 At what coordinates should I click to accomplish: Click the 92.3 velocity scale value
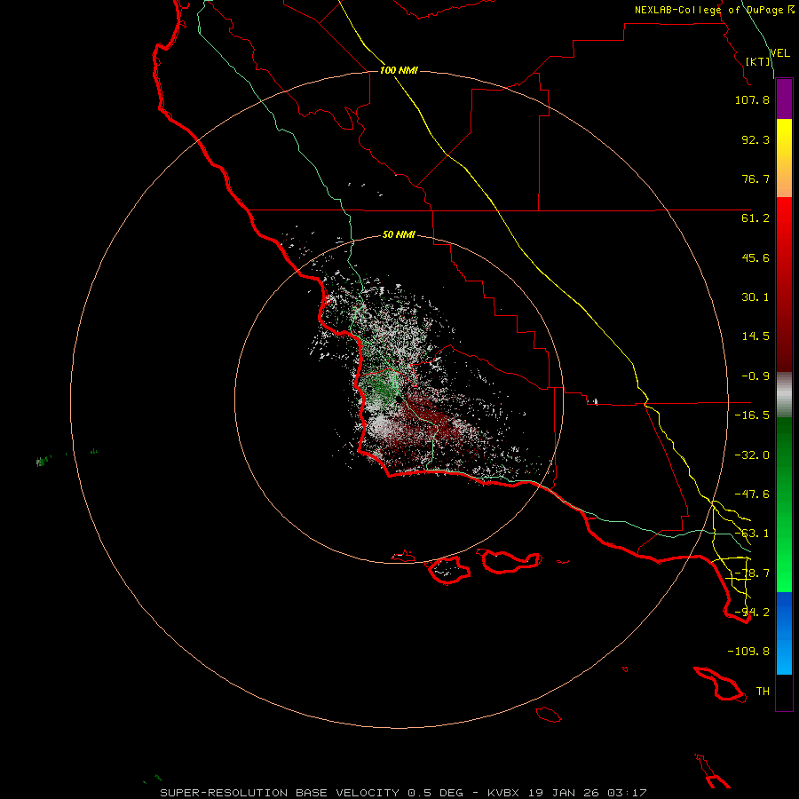755,139
